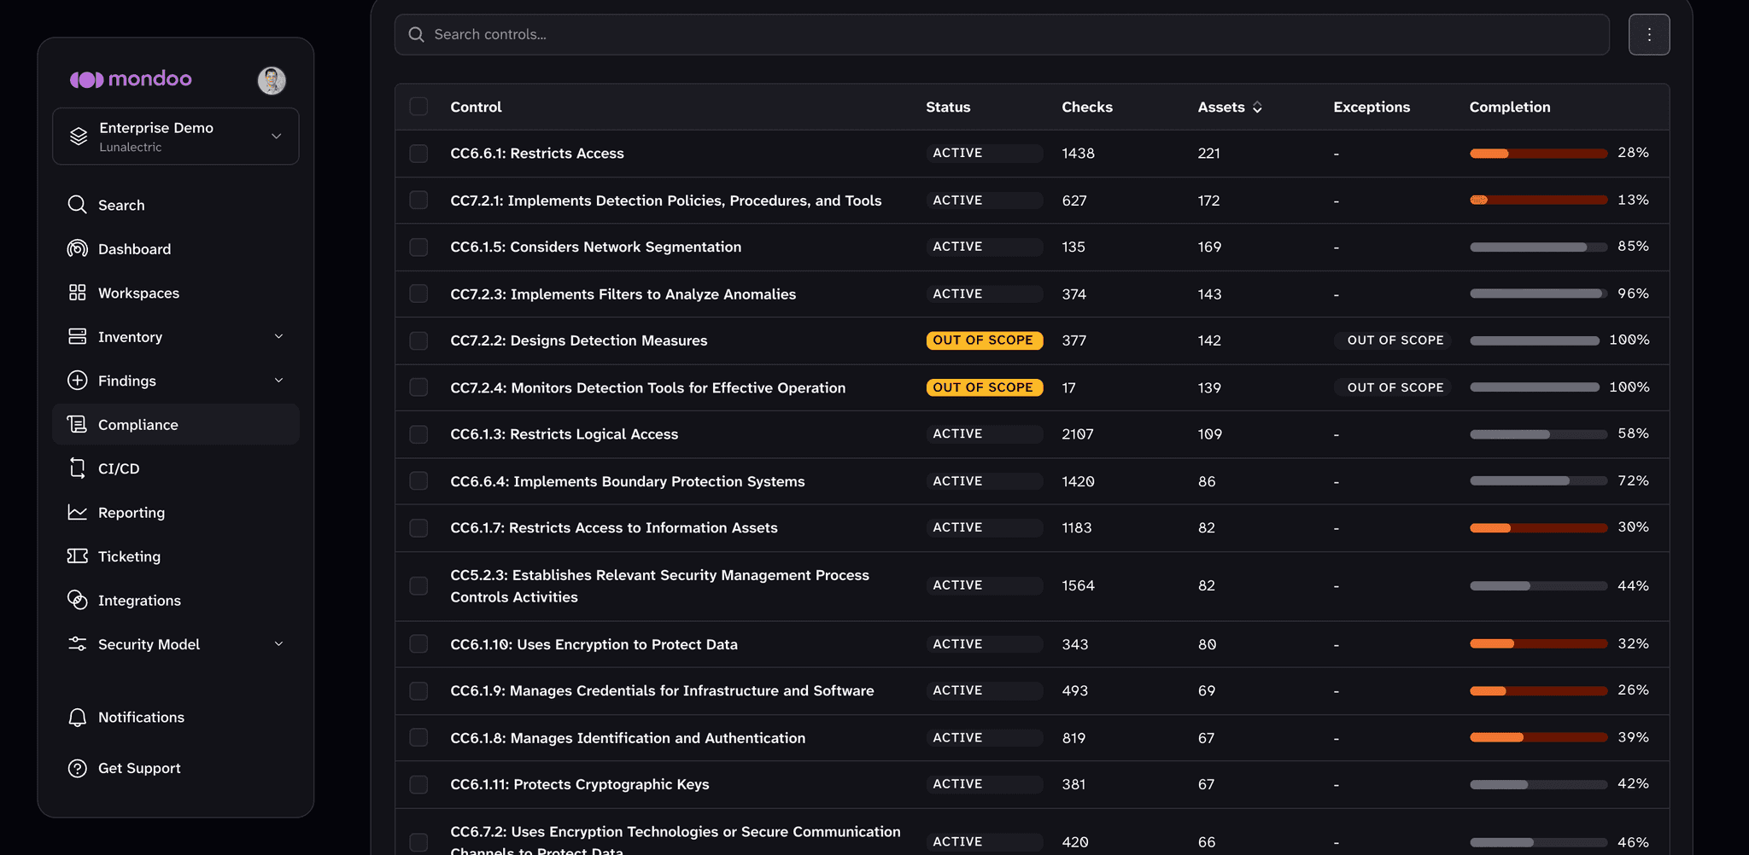
Task: Click the Compliance scroll icon
Action: (x=78, y=424)
